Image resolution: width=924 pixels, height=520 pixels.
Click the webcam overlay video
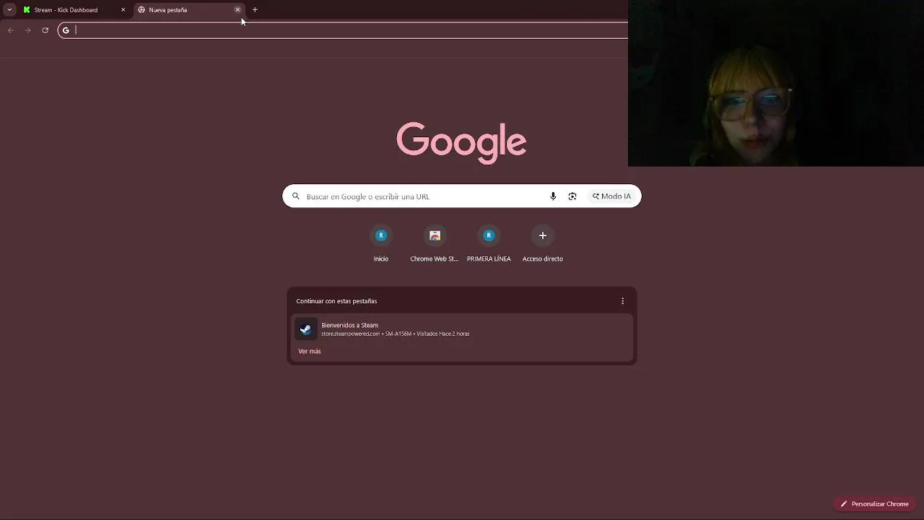(x=776, y=83)
